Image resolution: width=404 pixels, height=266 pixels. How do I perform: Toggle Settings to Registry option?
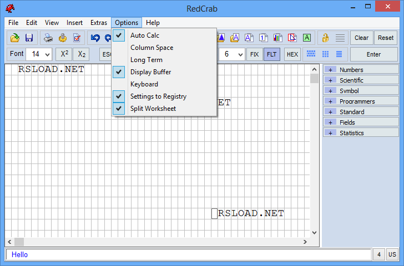(164, 96)
